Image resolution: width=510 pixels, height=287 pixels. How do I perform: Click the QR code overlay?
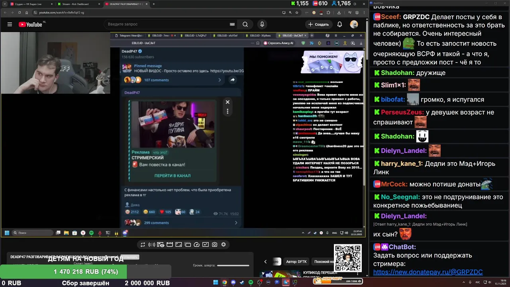[348, 258]
